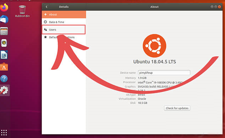The width and height of the screenshot is (225, 138).
Task: Close the About window
Action: [219, 7]
